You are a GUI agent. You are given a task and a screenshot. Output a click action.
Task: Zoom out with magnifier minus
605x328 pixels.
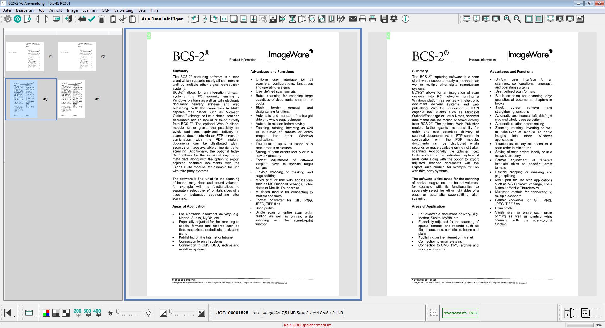point(517,19)
